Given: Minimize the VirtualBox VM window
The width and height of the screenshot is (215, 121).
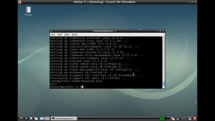Looking at the screenshot, I should [x=189, y=2].
